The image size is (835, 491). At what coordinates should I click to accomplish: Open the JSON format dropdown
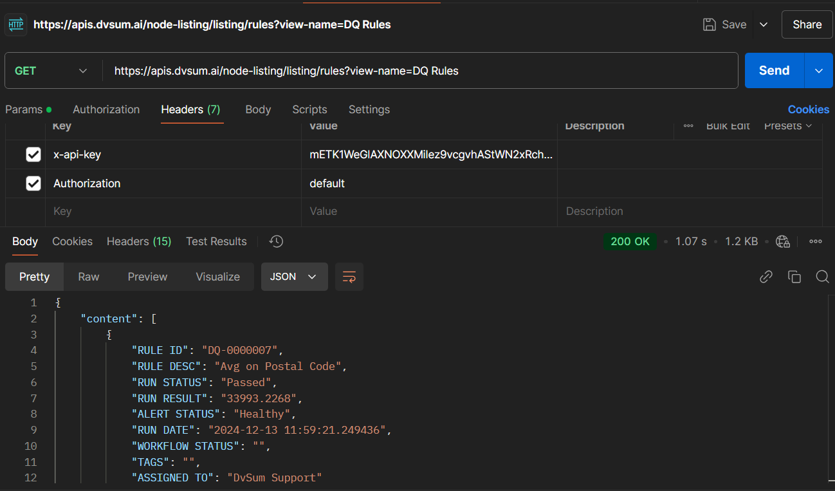[x=295, y=277]
